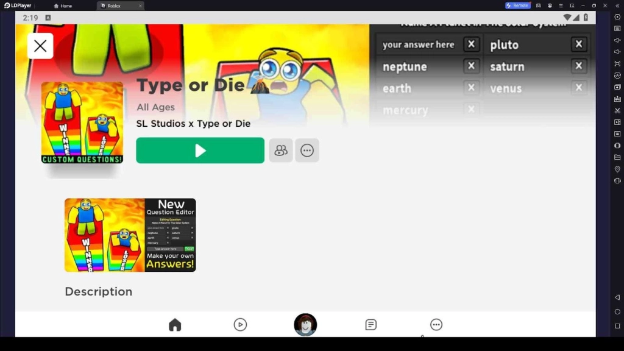Open the New Question Editor game thumbnail
Image resolution: width=624 pixels, height=351 pixels.
[x=130, y=235]
